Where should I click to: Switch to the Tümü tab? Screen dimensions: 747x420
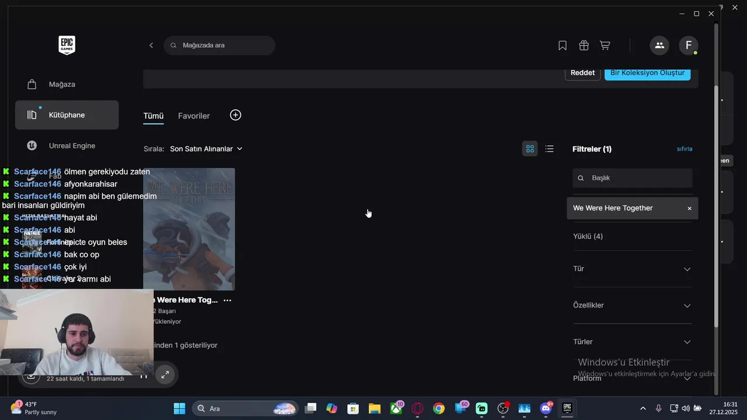pos(153,116)
